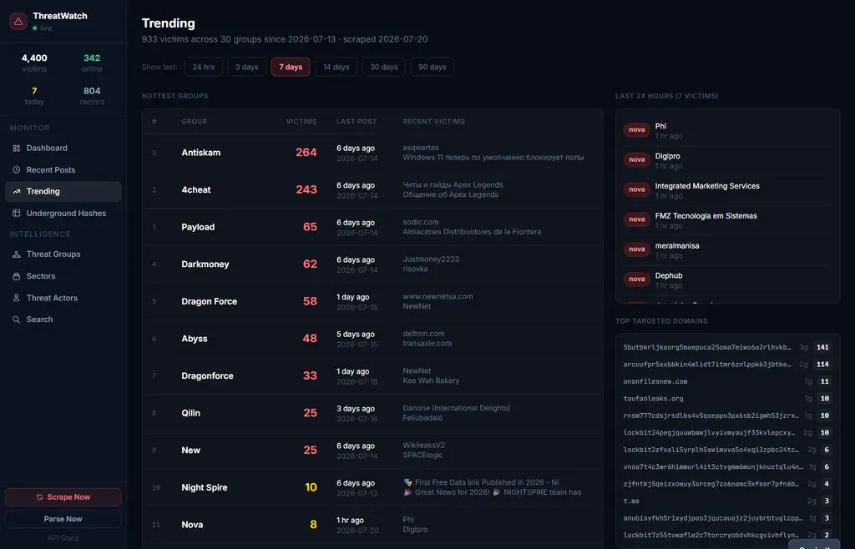Click the Sectors briefcase icon

click(17, 276)
